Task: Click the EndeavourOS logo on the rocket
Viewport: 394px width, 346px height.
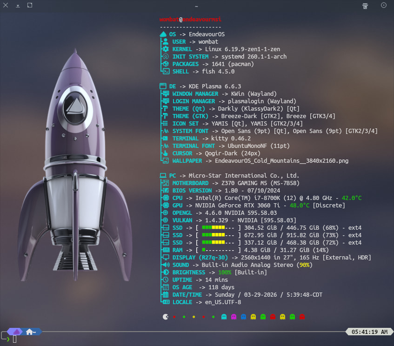Action: [74, 105]
